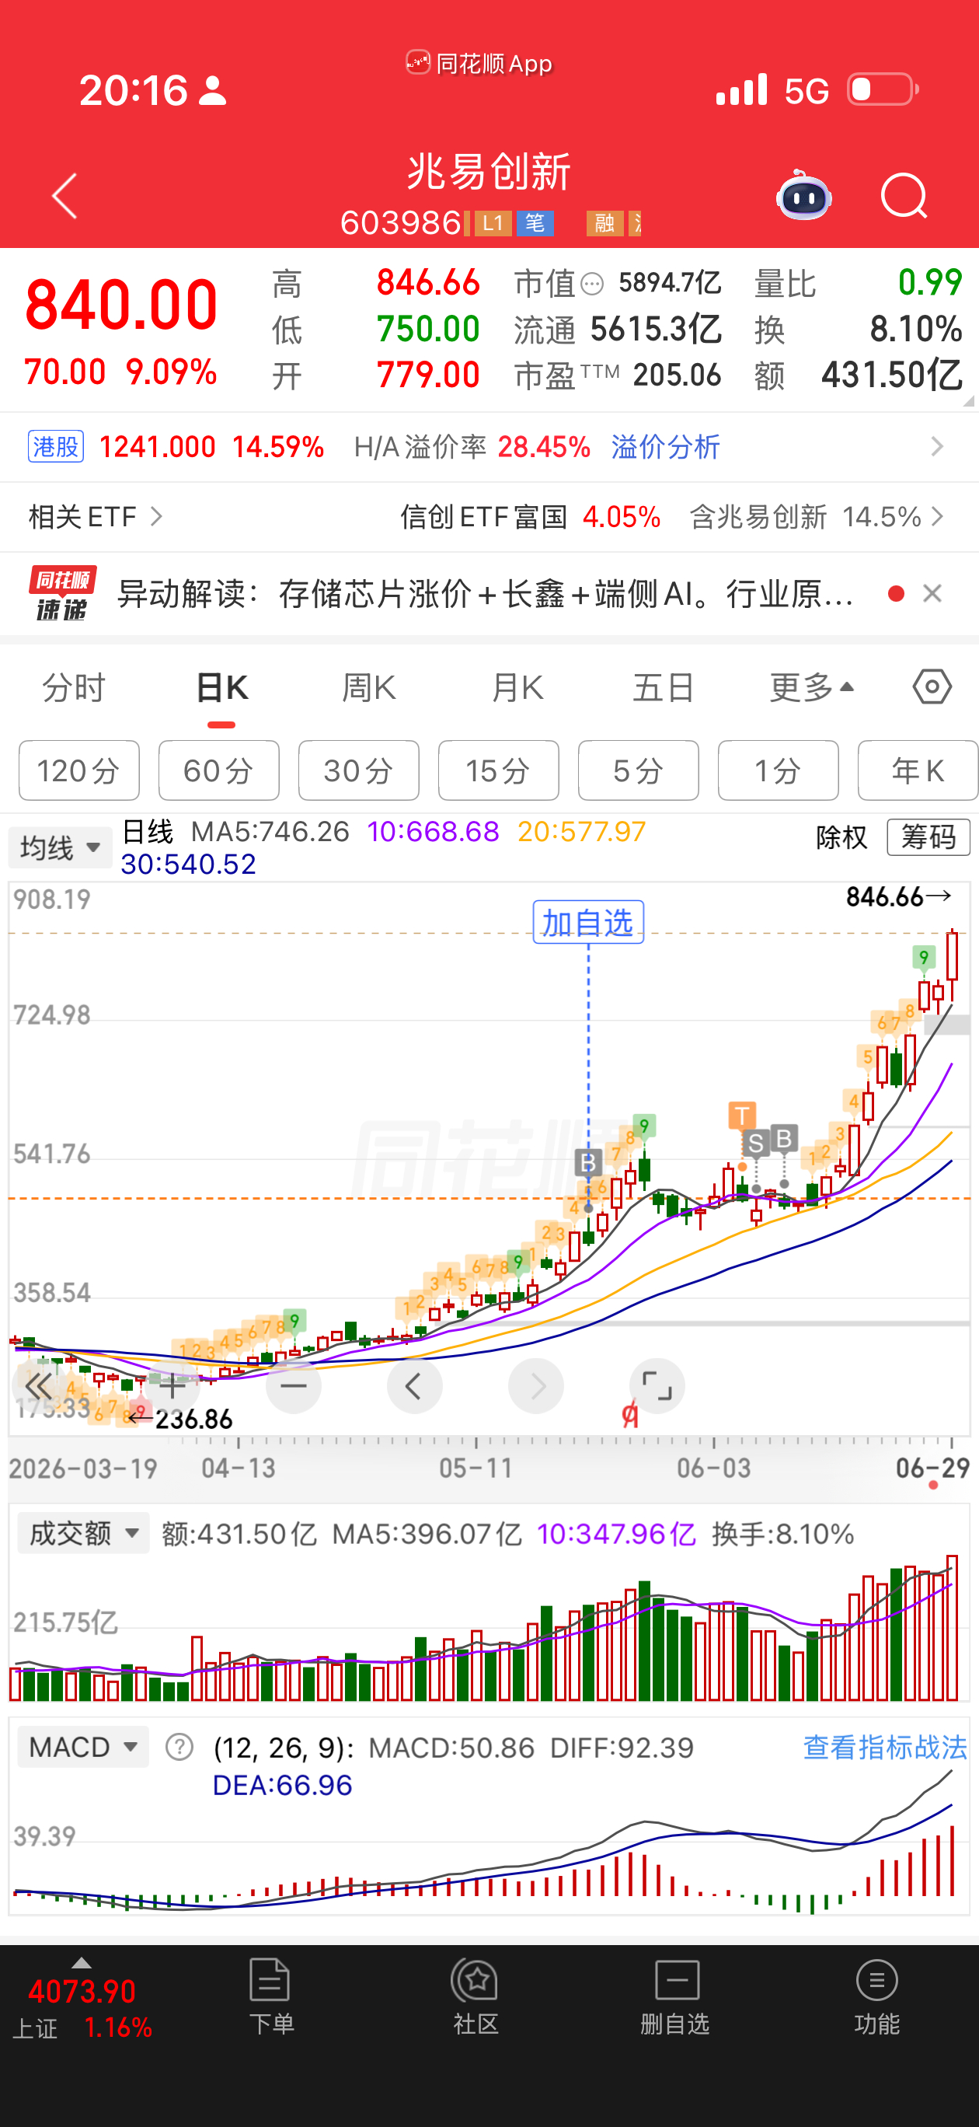Open the 同花顺速递 news logo
This screenshot has height=2127, width=979.
click(x=63, y=594)
